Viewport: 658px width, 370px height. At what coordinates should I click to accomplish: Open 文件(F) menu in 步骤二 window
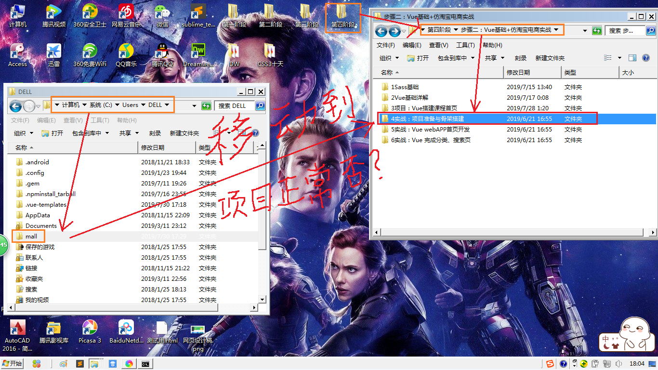pyautogui.click(x=386, y=45)
